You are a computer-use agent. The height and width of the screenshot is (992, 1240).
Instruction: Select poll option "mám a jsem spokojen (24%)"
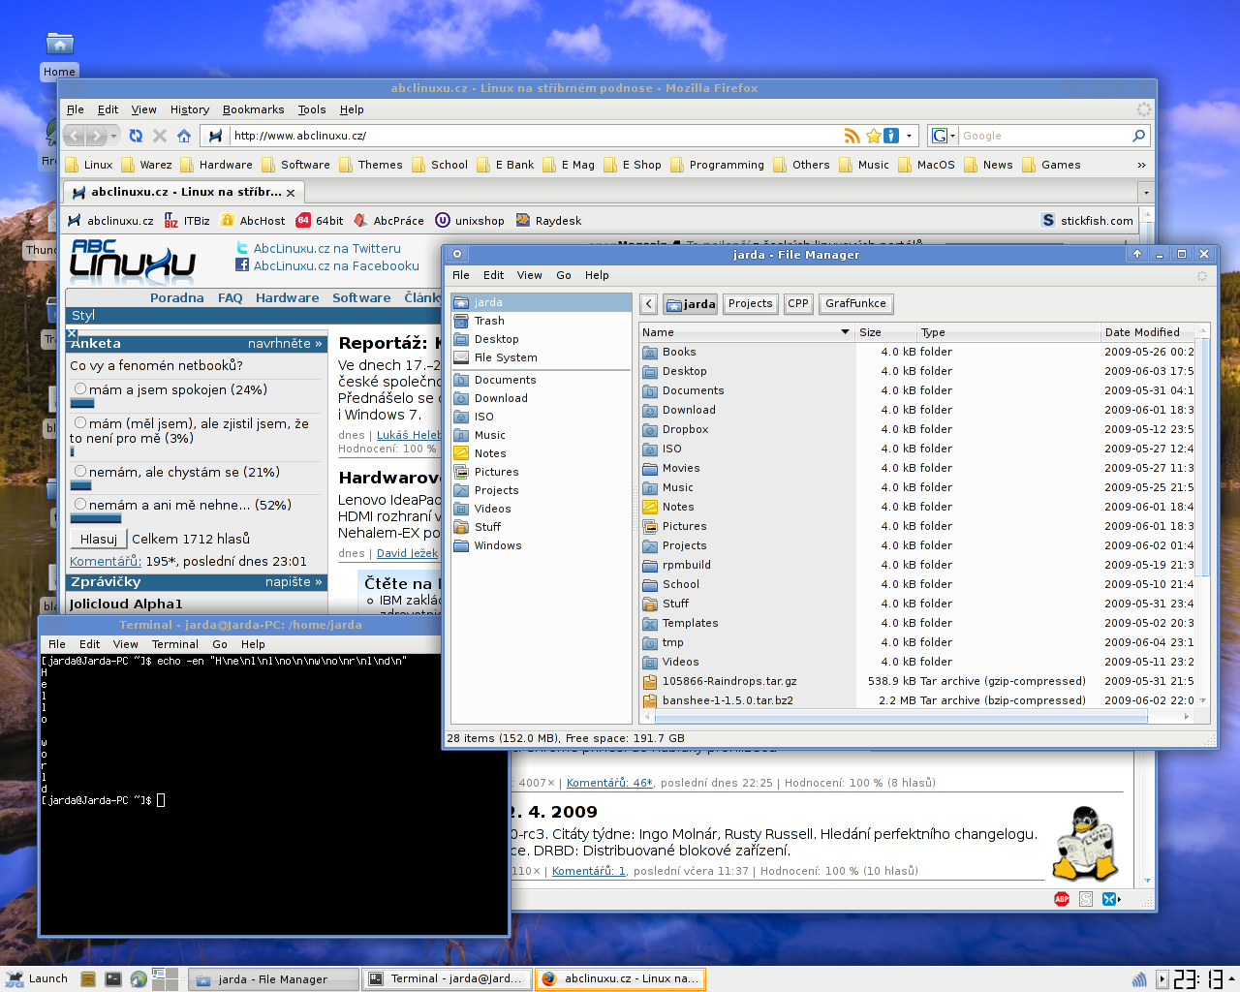click(80, 388)
